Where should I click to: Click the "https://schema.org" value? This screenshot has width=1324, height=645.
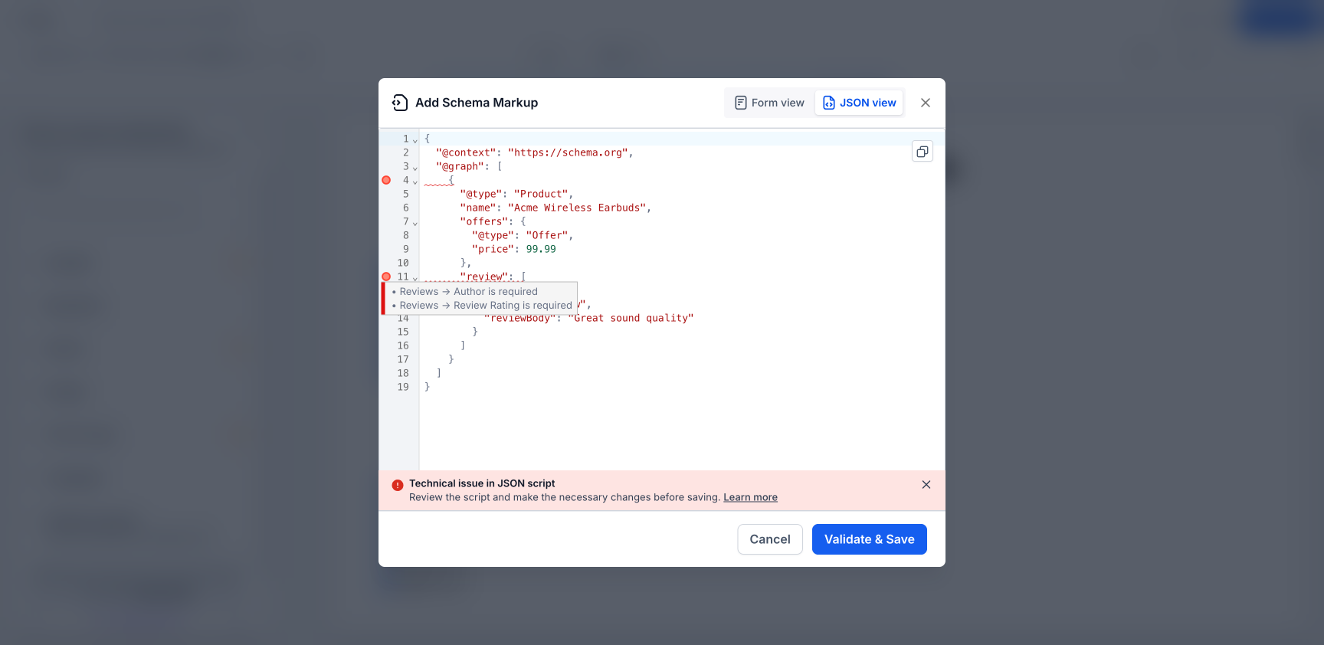[568, 152]
